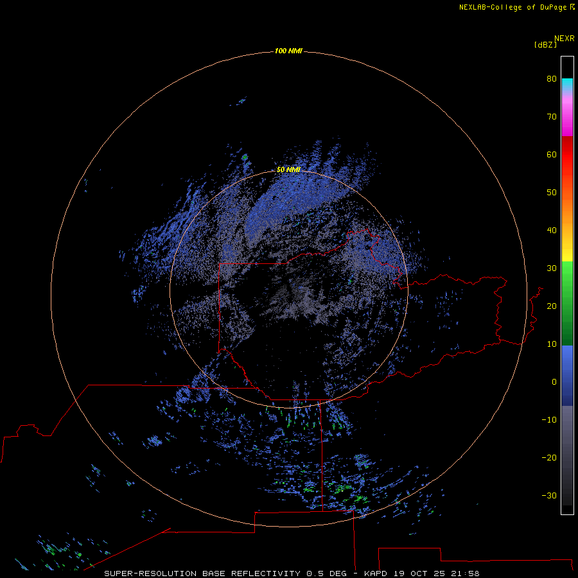Click the 10 value on dBZ scale
The image size is (578, 578).
tap(552, 344)
